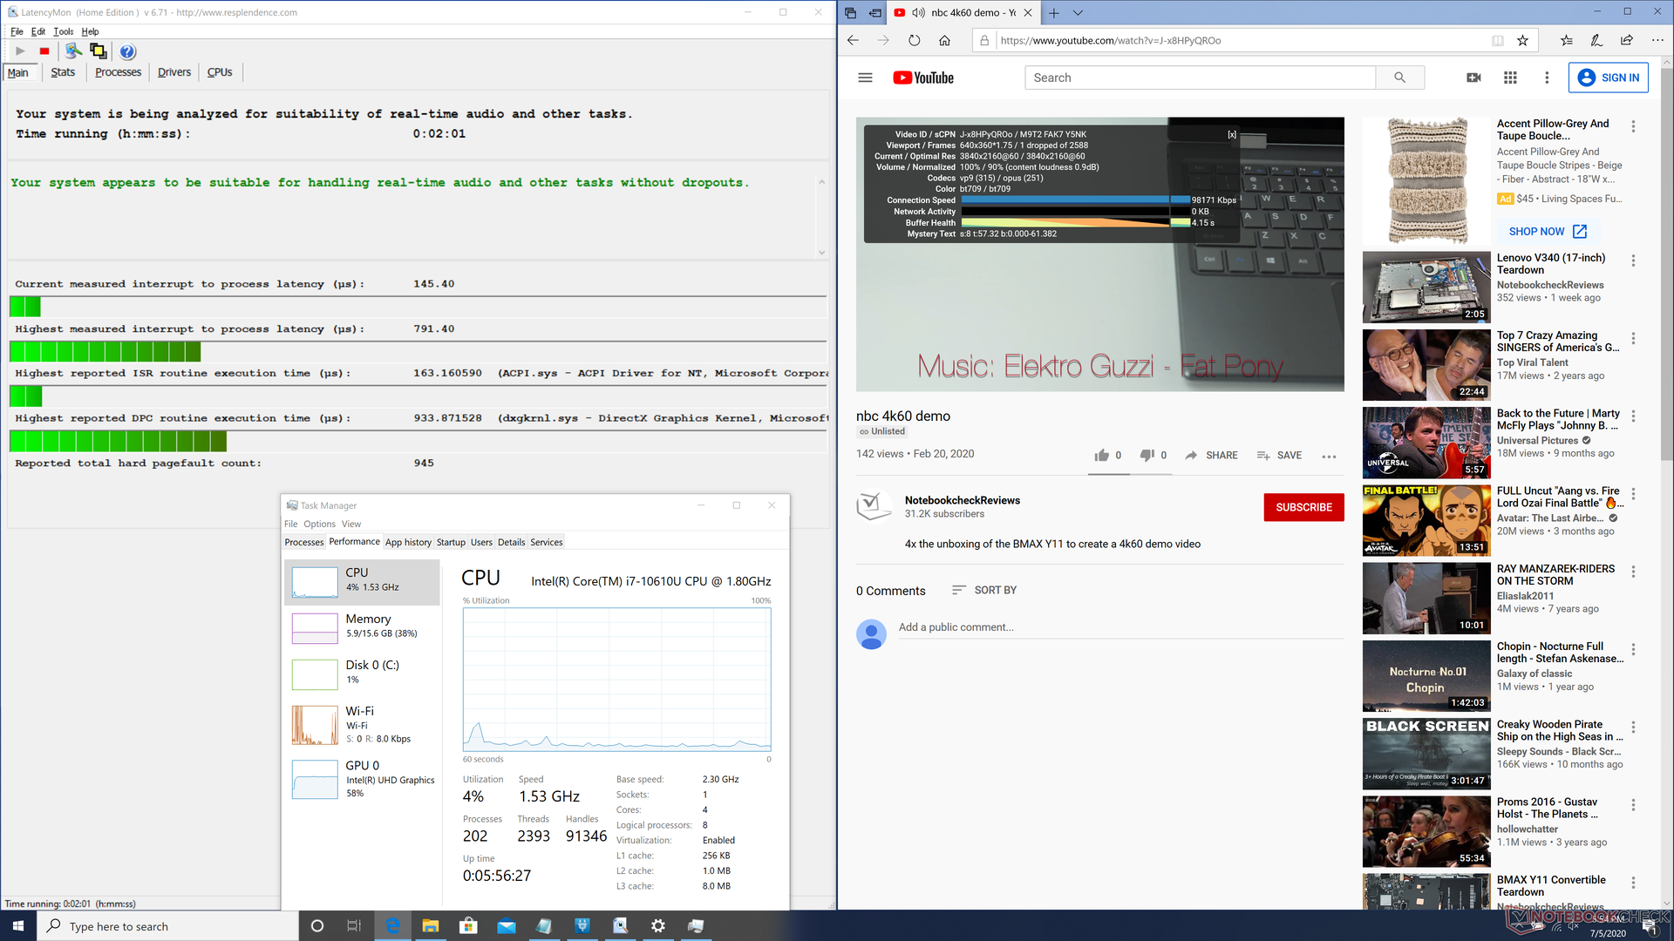
Task: Expand more actions ellipsis under video
Action: pos(1329,456)
